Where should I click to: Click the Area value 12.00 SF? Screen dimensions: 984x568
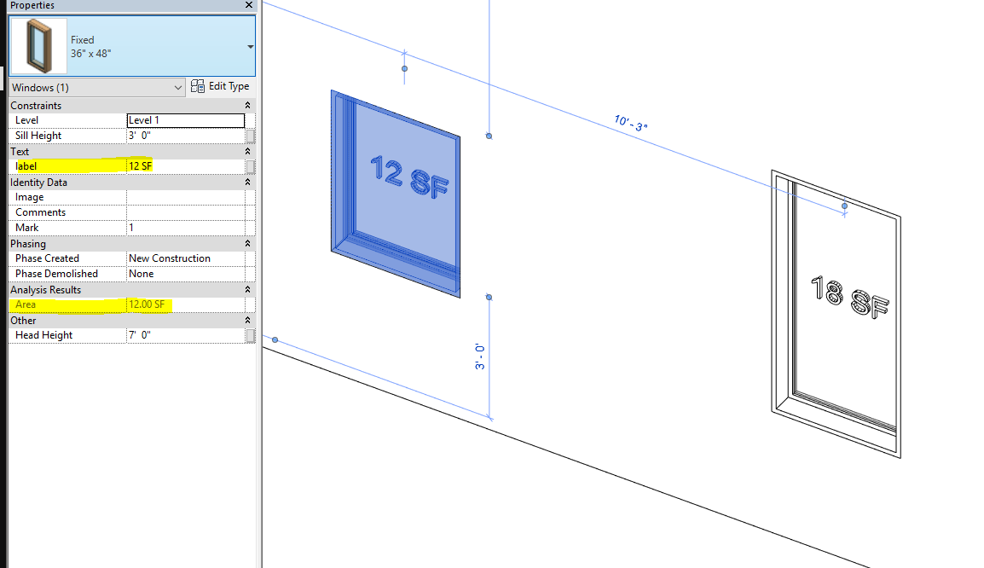pyautogui.click(x=186, y=304)
